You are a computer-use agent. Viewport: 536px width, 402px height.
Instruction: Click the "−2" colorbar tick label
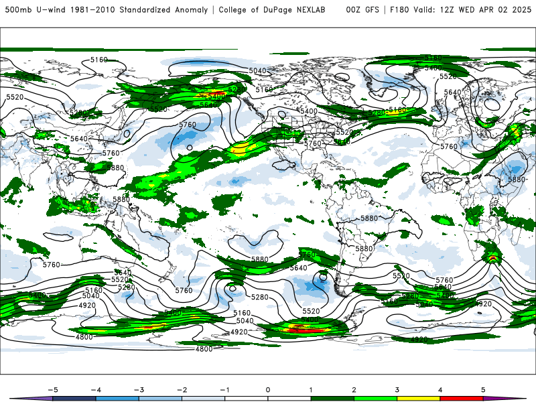(x=182, y=390)
